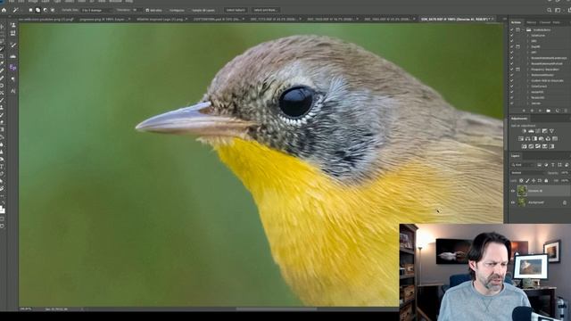
Task: Click the foreground color swatch in toolbar
Action: pos(2,210)
